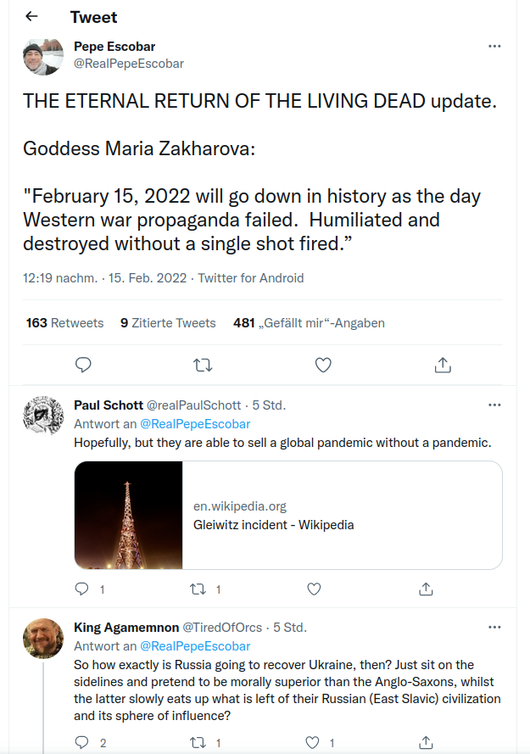Open Pepe Escobar's profile picture
The width and height of the screenshot is (530, 754).
(43, 56)
